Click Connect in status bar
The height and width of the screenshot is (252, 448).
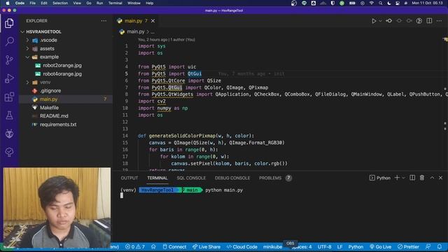point(174,246)
